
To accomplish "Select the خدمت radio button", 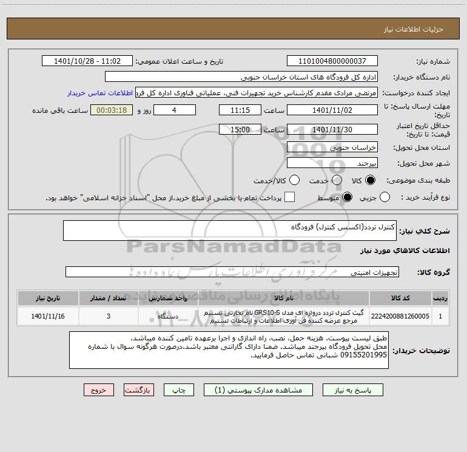I will [337, 180].
